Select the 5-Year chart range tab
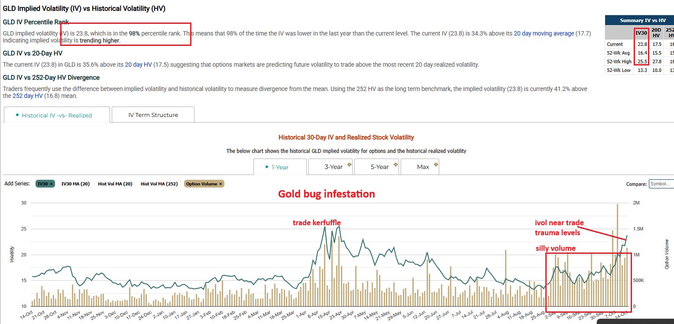Viewport: 674px width, 324px height. pyautogui.click(x=376, y=167)
